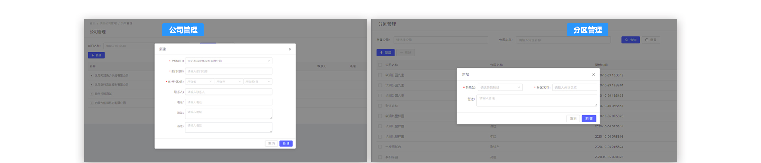This screenshot has height=163, width=761.
Task: Click 取消 in the company dialog
Action: [272, 144]
